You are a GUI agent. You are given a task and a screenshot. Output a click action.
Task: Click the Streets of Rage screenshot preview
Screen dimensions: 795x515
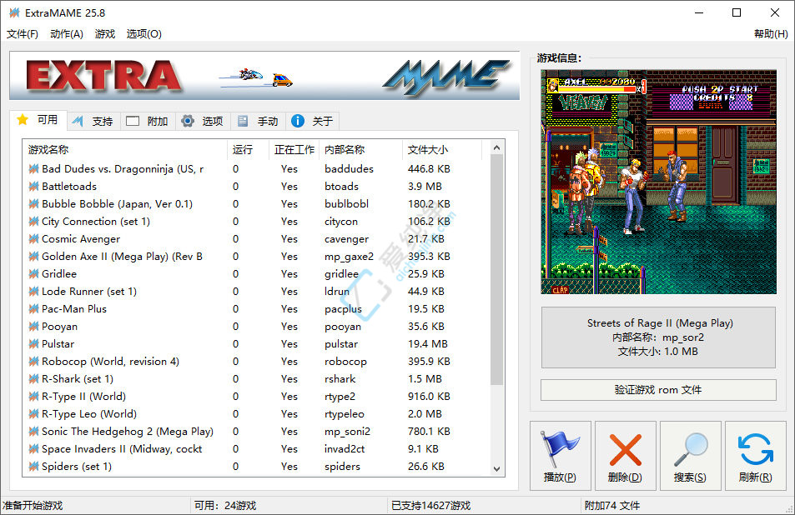658,182
